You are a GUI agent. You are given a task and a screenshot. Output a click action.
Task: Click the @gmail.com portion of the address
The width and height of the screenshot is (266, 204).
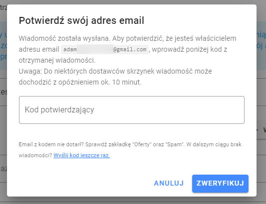tap(130, 50)
